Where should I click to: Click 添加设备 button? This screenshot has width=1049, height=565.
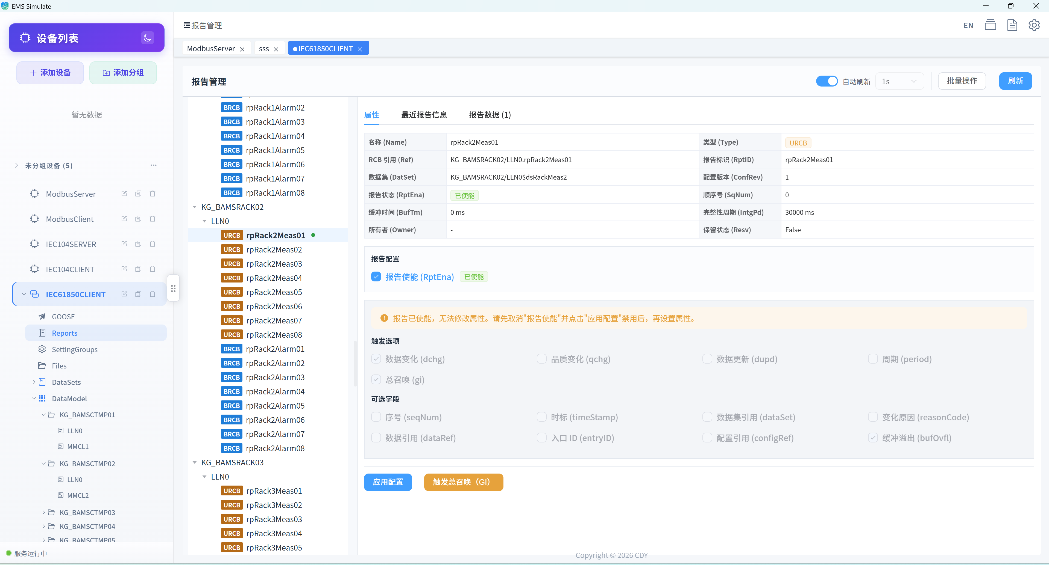click(50, 73)
